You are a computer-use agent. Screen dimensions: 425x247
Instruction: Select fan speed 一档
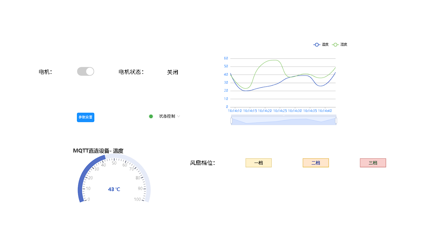click(x=258, y=163)
